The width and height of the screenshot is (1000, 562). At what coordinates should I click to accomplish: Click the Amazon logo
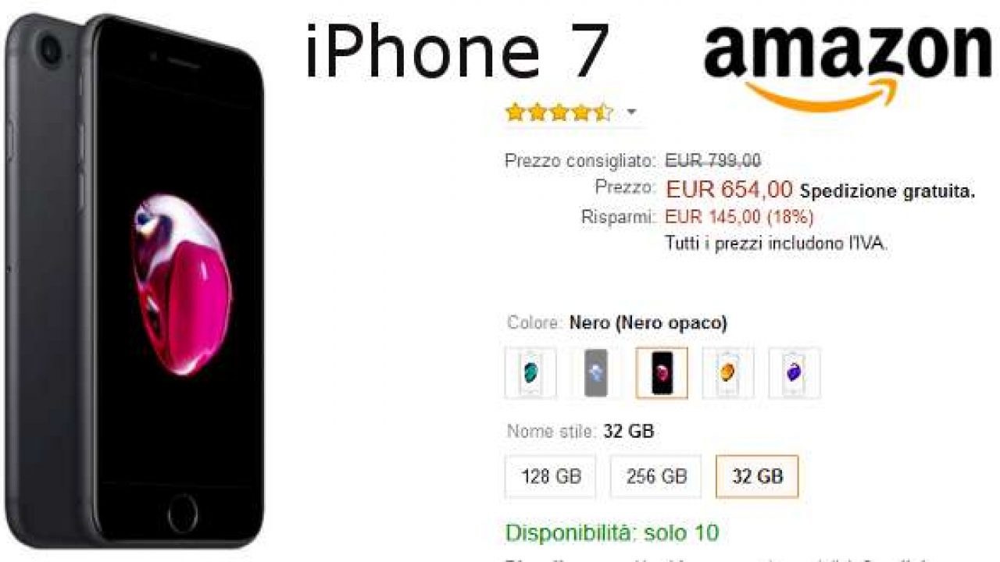(x=847, y=65)
